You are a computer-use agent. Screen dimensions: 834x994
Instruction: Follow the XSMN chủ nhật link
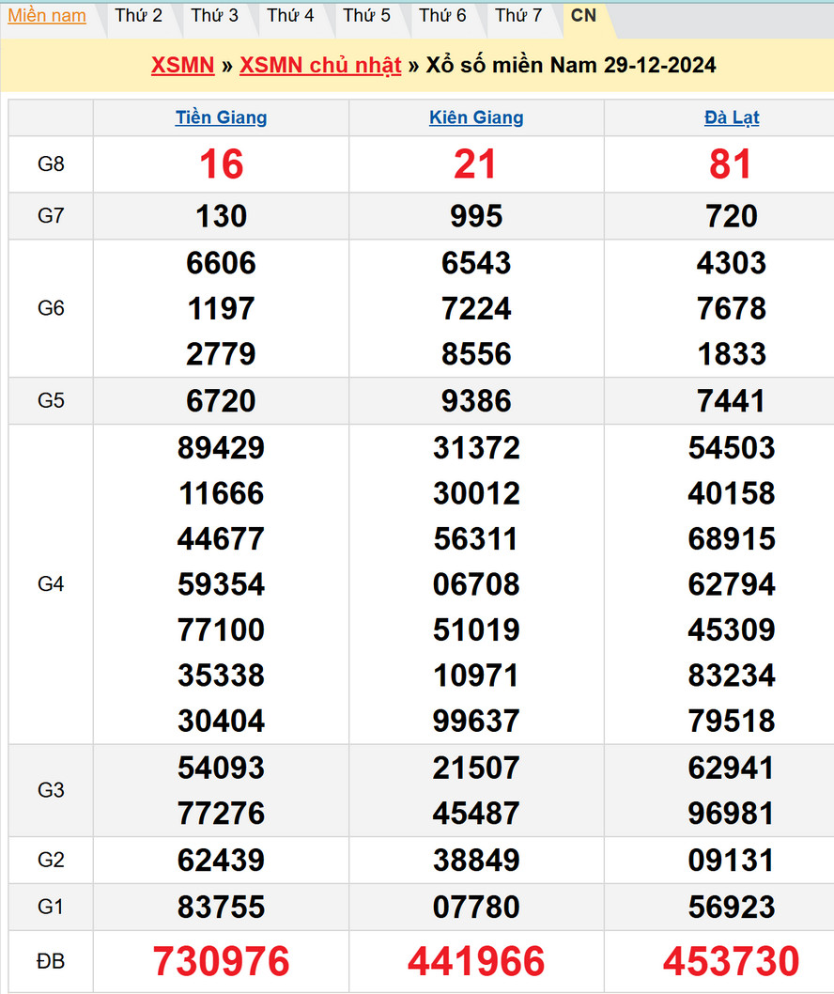320,65
